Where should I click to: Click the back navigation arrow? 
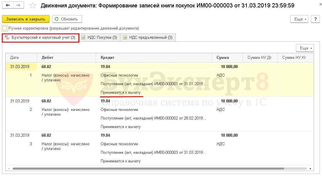click(x=8, y=6)
